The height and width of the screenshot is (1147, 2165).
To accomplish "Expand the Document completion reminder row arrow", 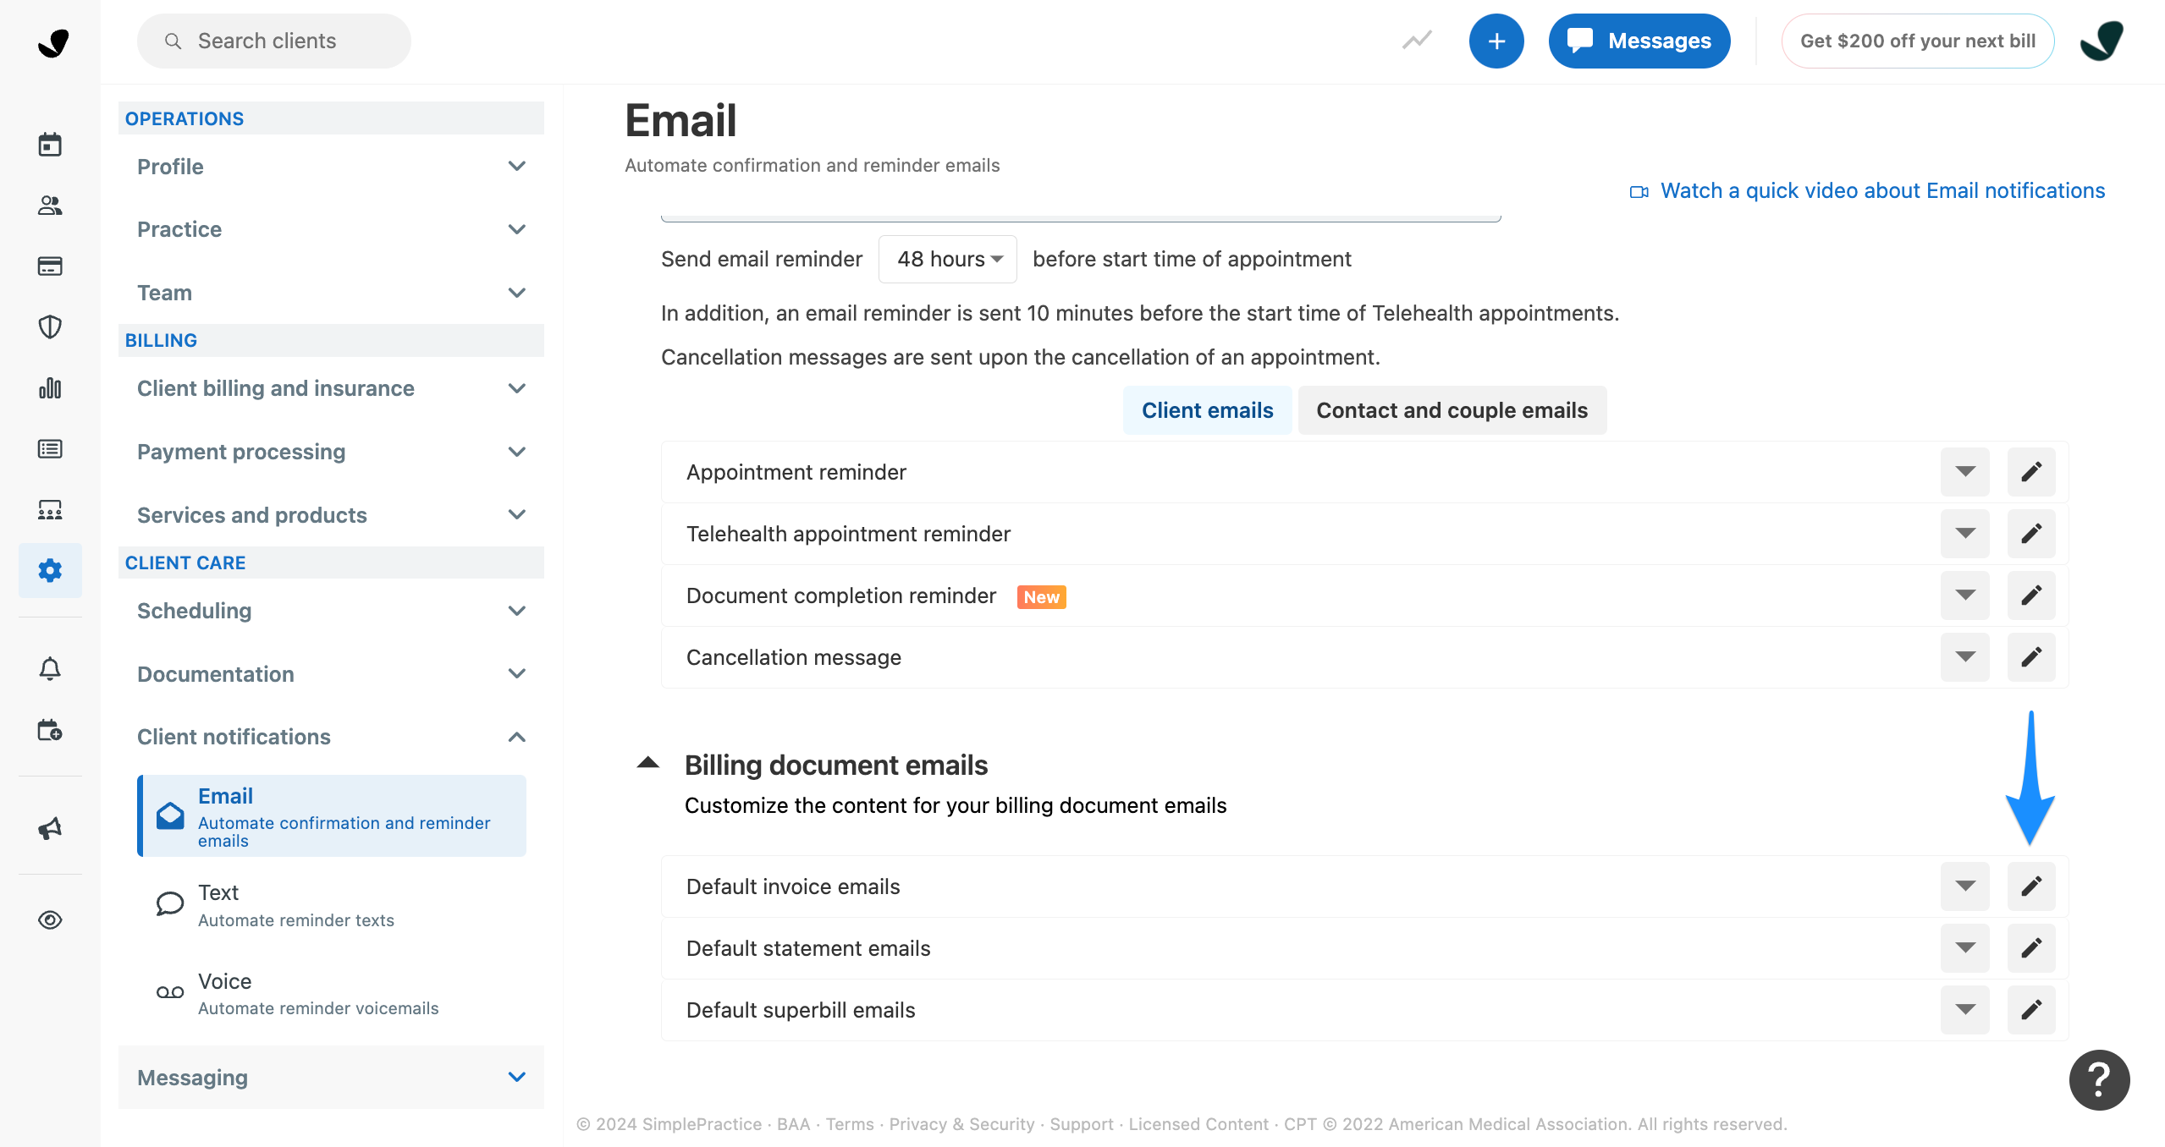I will [1964, 595].
